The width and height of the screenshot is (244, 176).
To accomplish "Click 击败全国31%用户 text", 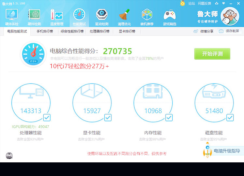I will coord(91,139).
